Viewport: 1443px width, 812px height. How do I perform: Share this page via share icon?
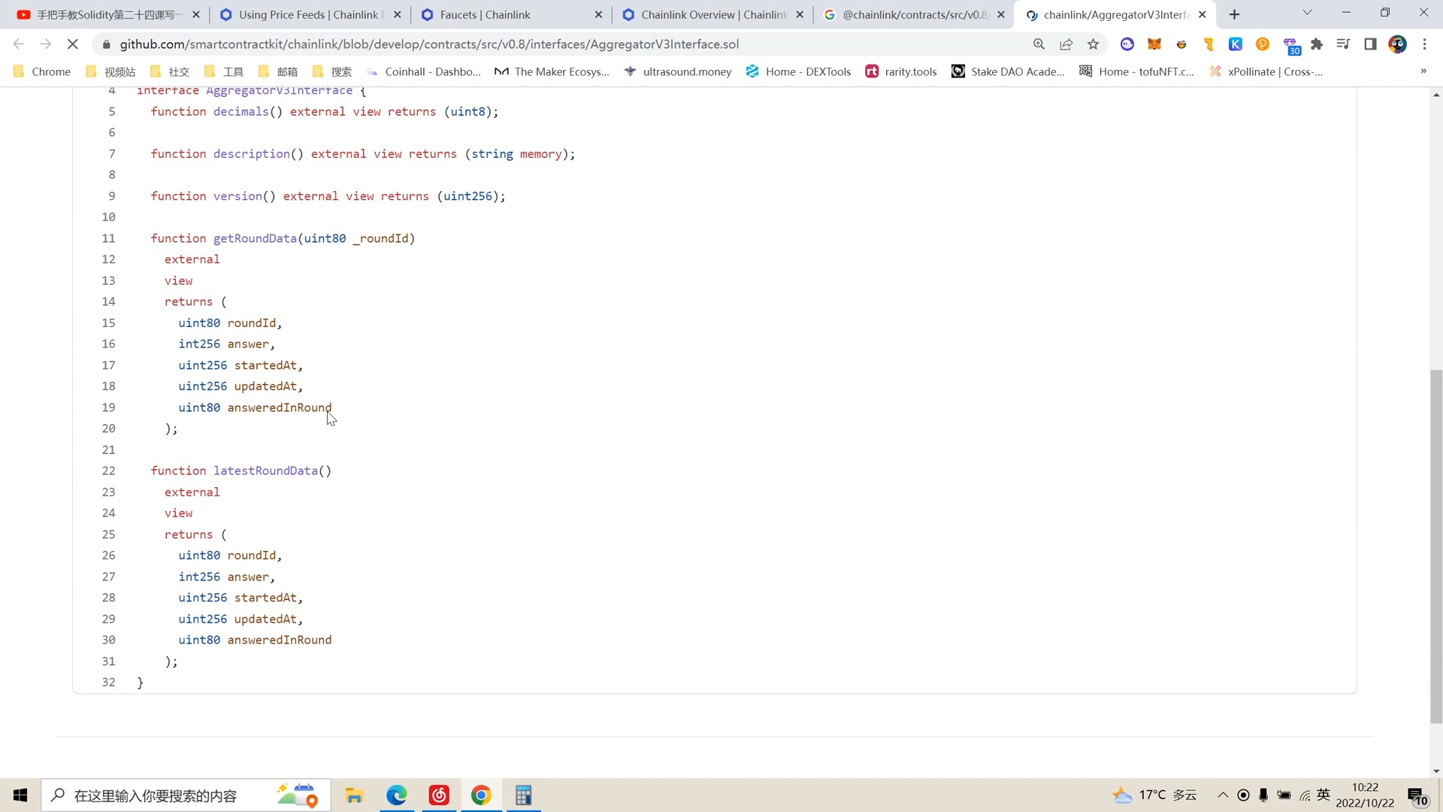[x=1066, y=44]
